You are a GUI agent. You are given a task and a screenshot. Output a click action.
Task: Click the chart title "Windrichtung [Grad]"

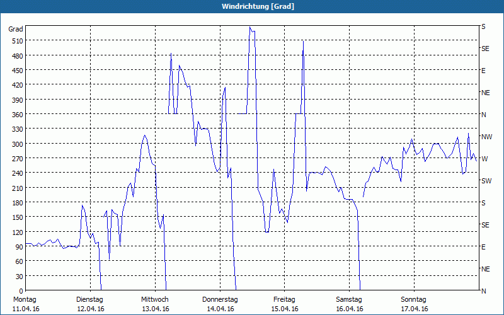click(x=258, y=6)
